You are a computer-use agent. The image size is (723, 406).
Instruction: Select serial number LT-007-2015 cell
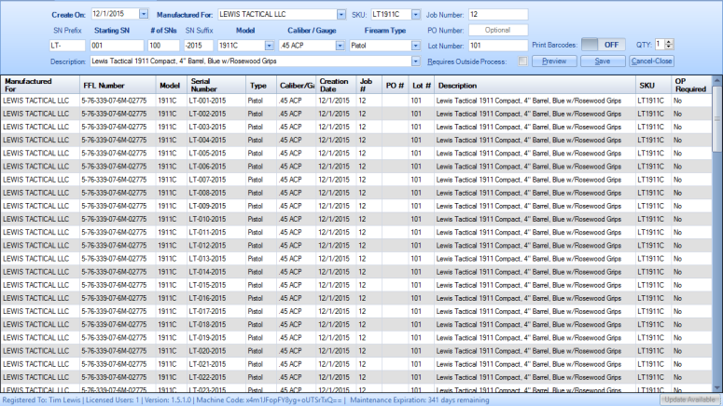tap(216, 180)
